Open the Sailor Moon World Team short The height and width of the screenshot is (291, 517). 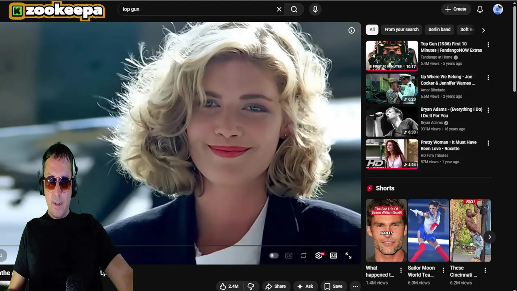tap(428, 230)
